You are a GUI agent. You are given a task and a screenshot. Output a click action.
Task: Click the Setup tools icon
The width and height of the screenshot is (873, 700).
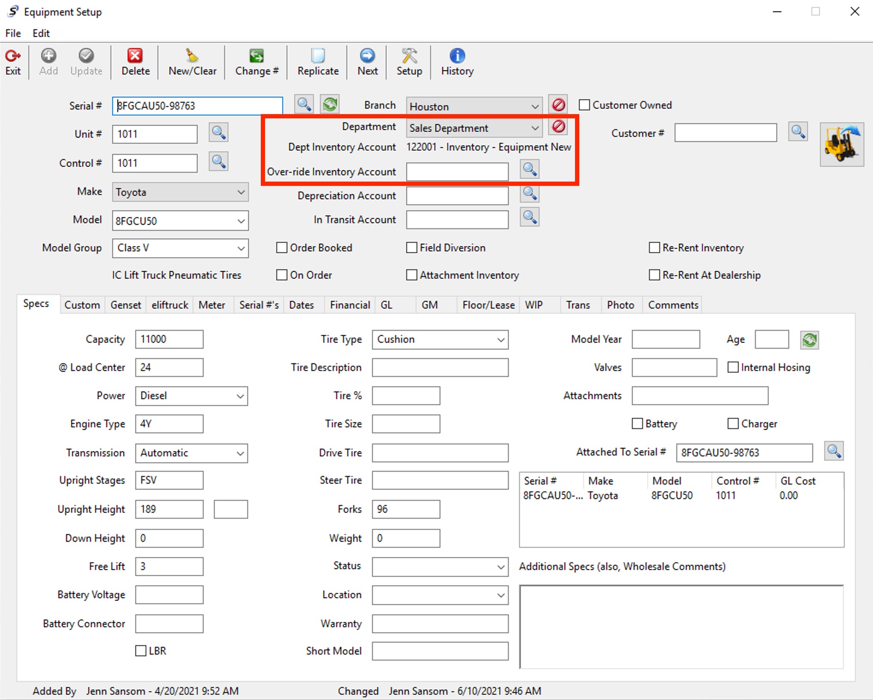pos(409,56)
